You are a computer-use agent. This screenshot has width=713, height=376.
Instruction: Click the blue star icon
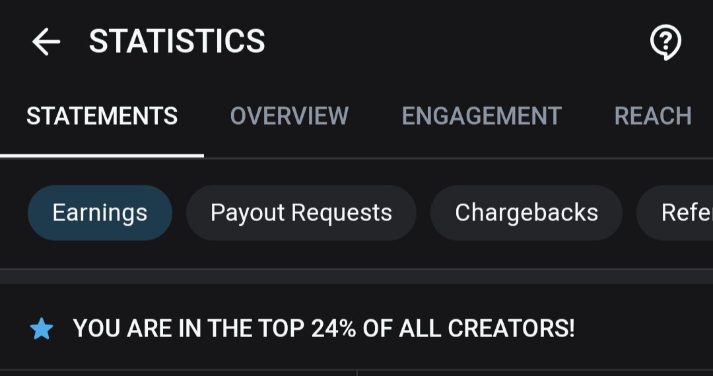click(42, 329)
